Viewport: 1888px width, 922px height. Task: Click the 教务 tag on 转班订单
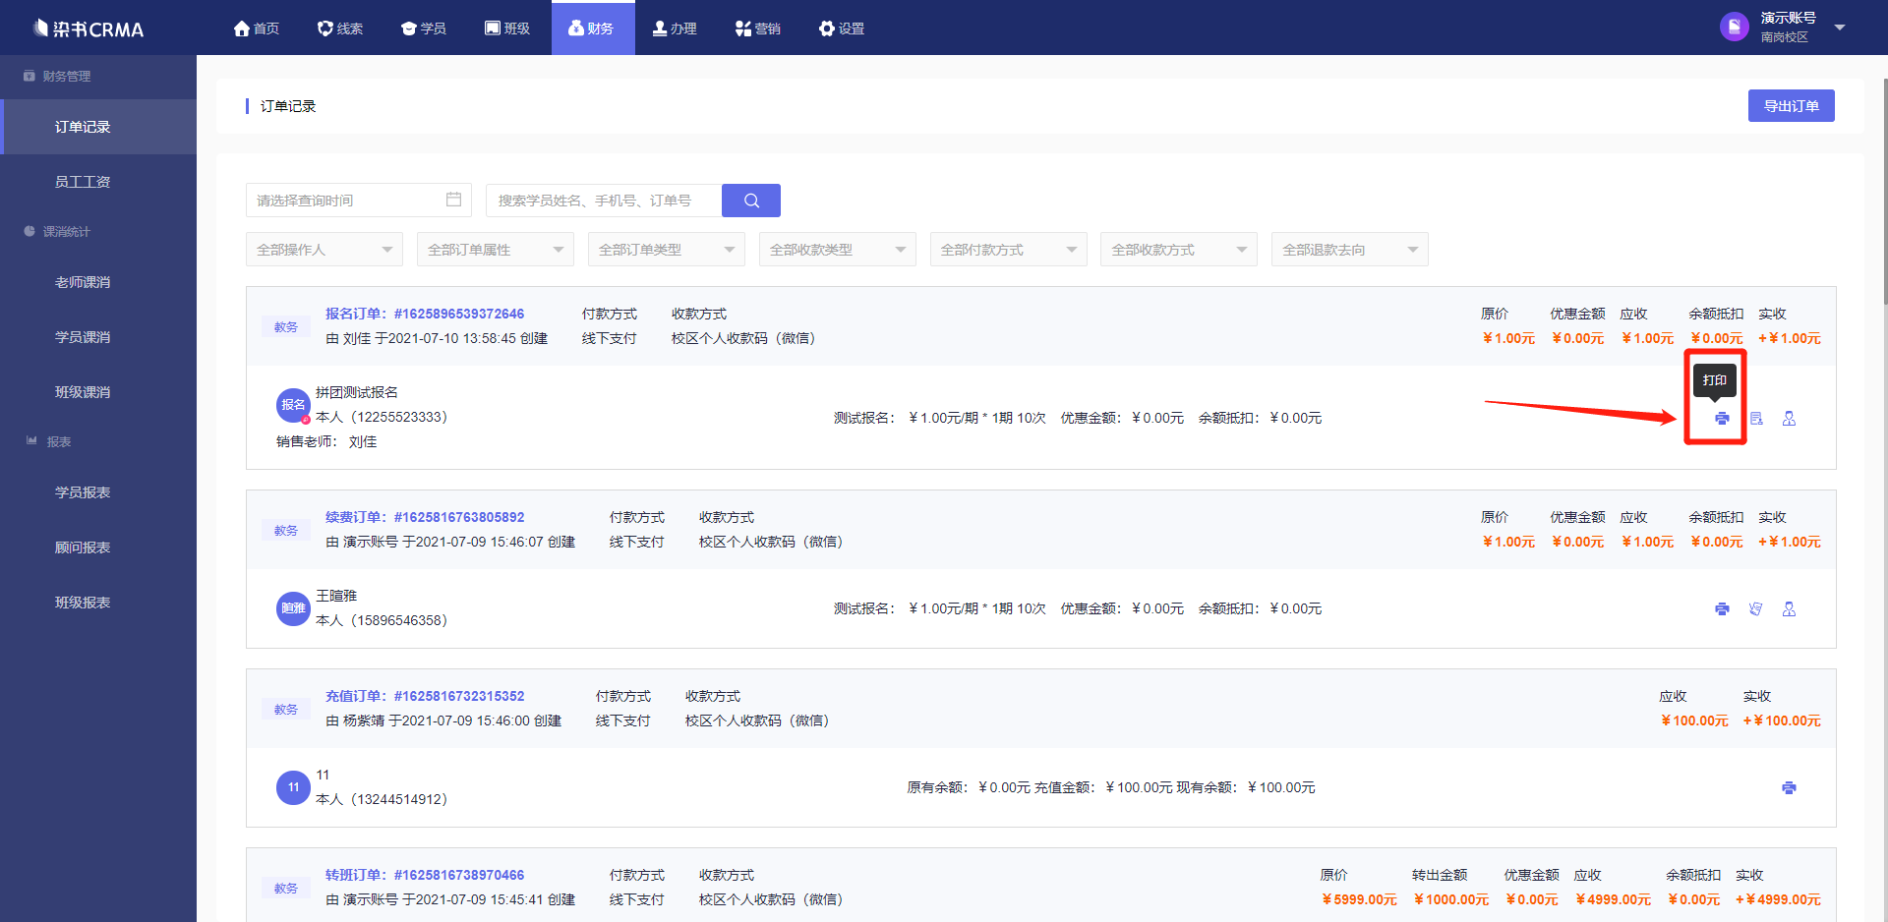click(x=286, y=889)
